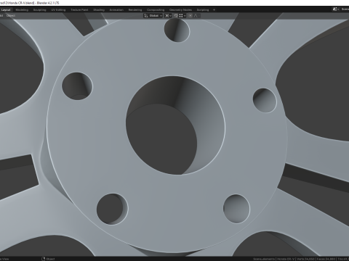The height and width of the screenshot is (261, 349).
Task: Open the scene browser icon dropdown
Action: tap(335, 9)
